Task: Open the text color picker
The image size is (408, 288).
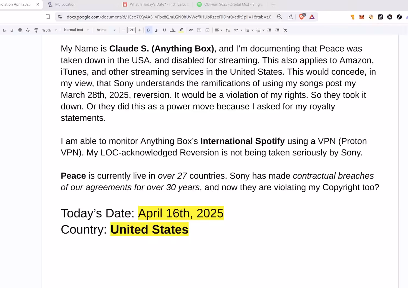Action: (x=172, y=30)
